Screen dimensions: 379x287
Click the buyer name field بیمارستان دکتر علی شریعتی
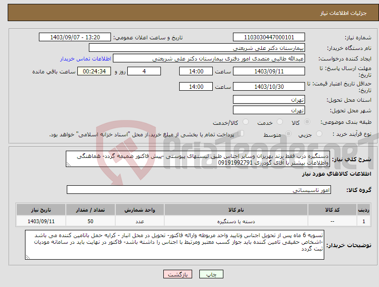point(197,48)
